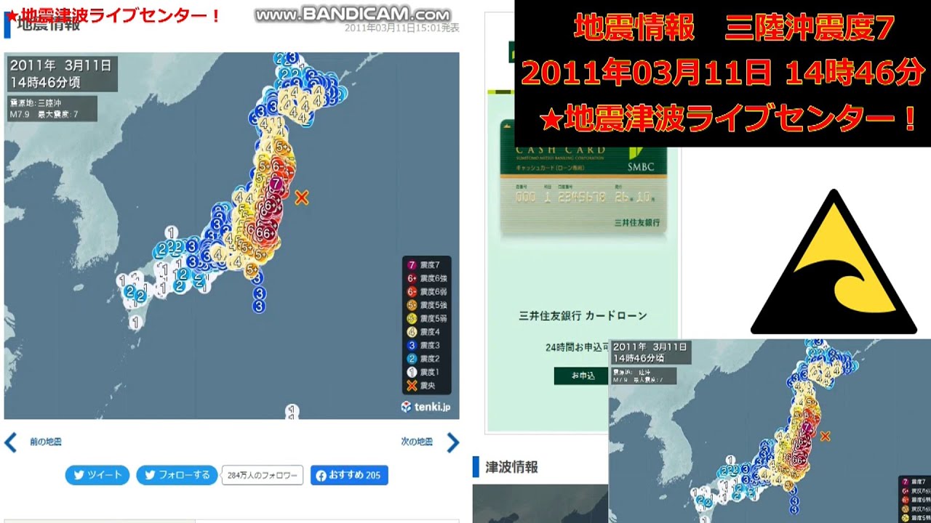
Task: Click the 284万人のフォロワー count bubble
Action: 262,475
